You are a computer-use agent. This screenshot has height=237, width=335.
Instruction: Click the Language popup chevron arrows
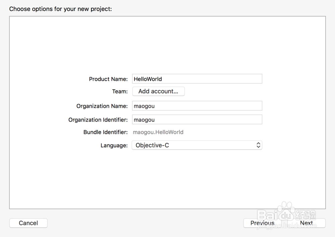click(258, 145)
